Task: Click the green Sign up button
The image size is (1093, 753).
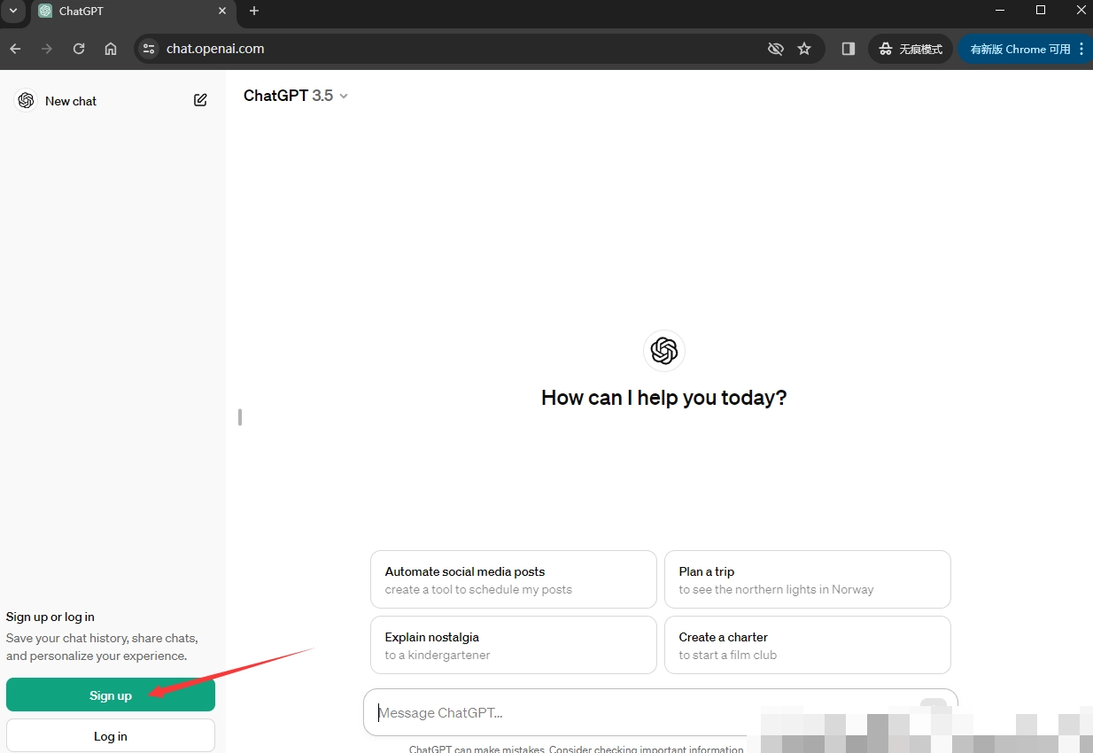Action: [111, 695]
